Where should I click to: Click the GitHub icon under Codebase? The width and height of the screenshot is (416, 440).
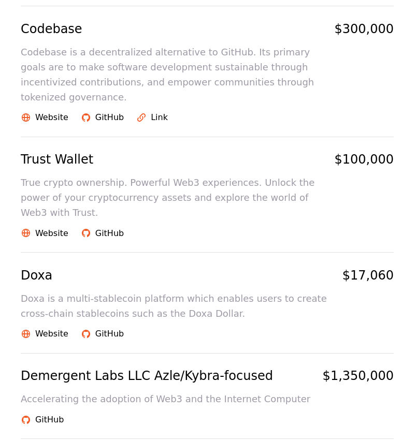(86, 118)
